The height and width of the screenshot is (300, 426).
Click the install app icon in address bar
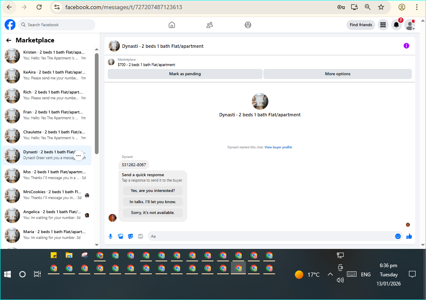coord(354,7)
